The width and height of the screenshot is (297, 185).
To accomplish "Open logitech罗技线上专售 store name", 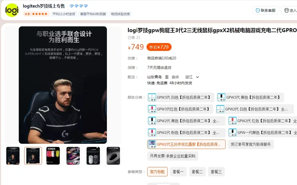I will point(44,6).
